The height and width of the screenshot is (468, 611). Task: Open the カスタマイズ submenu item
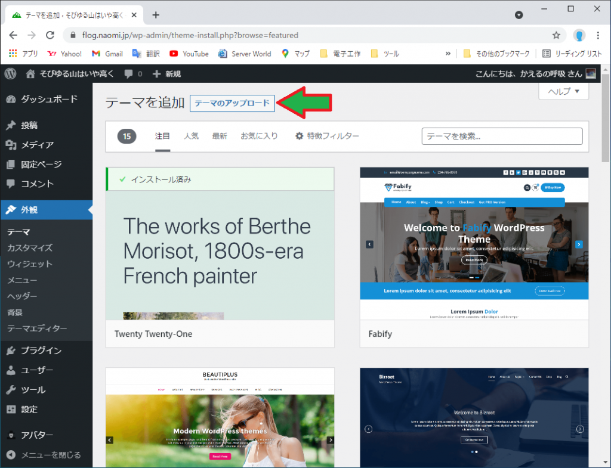point(30,247)
